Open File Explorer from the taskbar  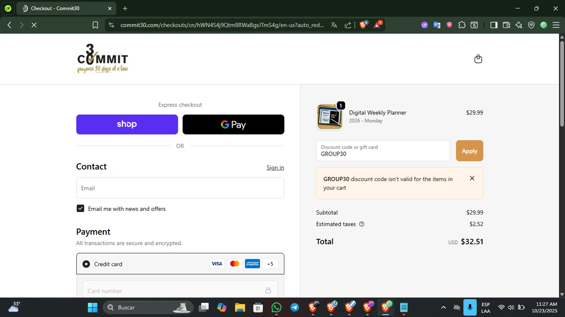click(x=240, y=308)
